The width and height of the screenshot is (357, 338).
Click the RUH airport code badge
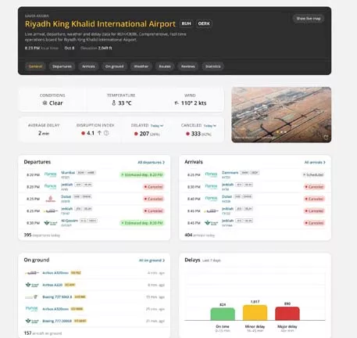tap(186, 23)
